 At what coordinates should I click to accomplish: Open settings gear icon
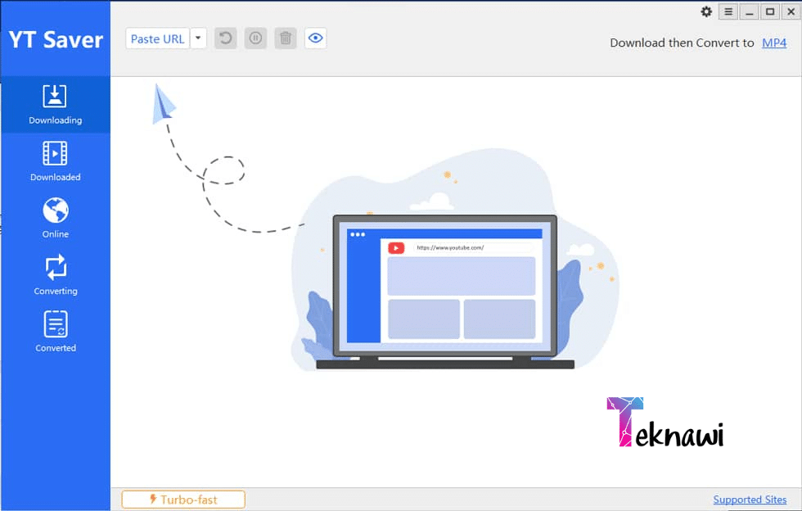click(x=706, y=11)
